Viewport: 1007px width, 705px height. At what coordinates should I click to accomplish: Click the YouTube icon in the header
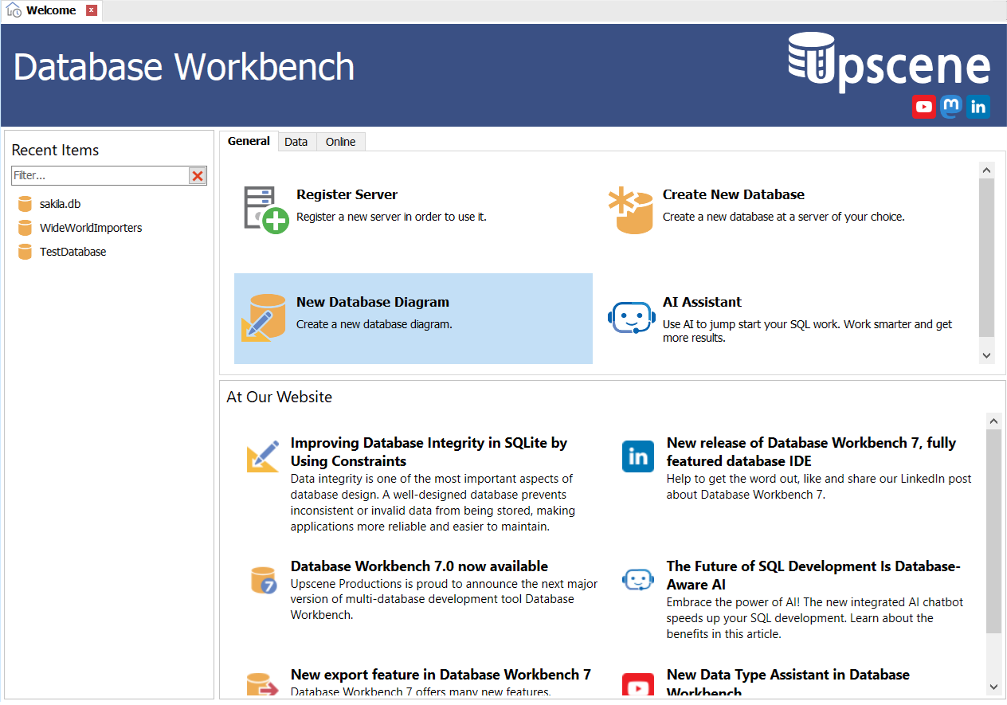[x=924, y=107]
